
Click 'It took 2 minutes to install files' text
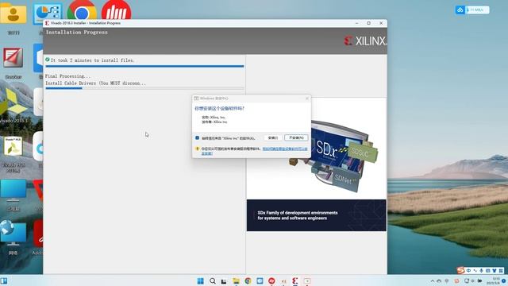(x=92, y=60)
